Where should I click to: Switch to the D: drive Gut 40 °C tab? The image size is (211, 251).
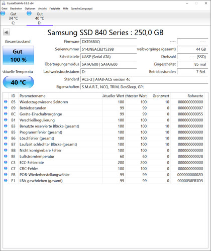pyautogui.click(x=40, y=18)
